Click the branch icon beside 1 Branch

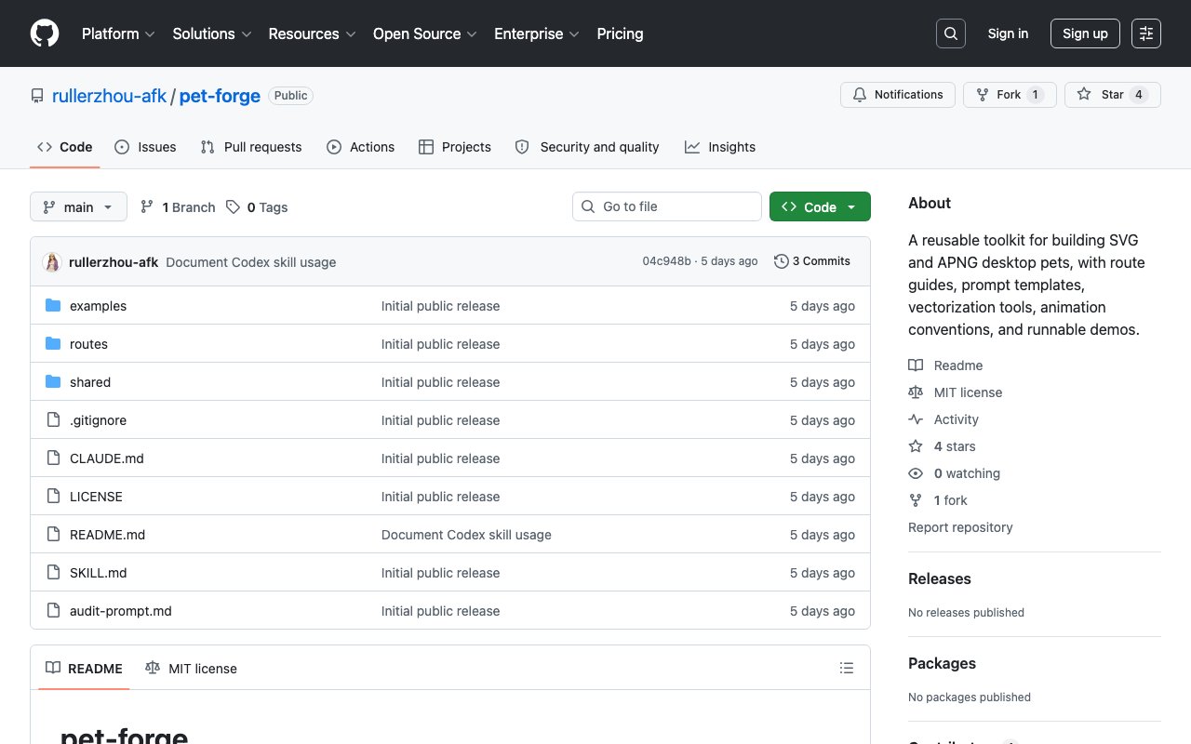click(x=147, y=207)
